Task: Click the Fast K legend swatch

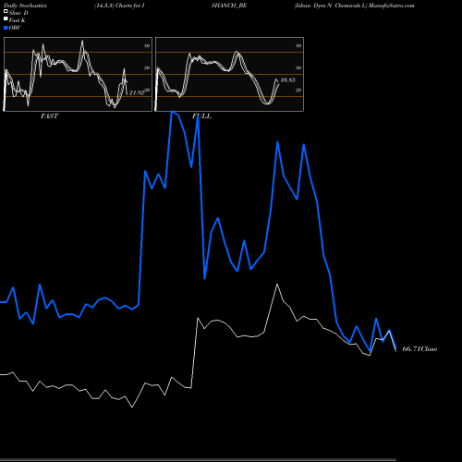Action: click(6, 19)
